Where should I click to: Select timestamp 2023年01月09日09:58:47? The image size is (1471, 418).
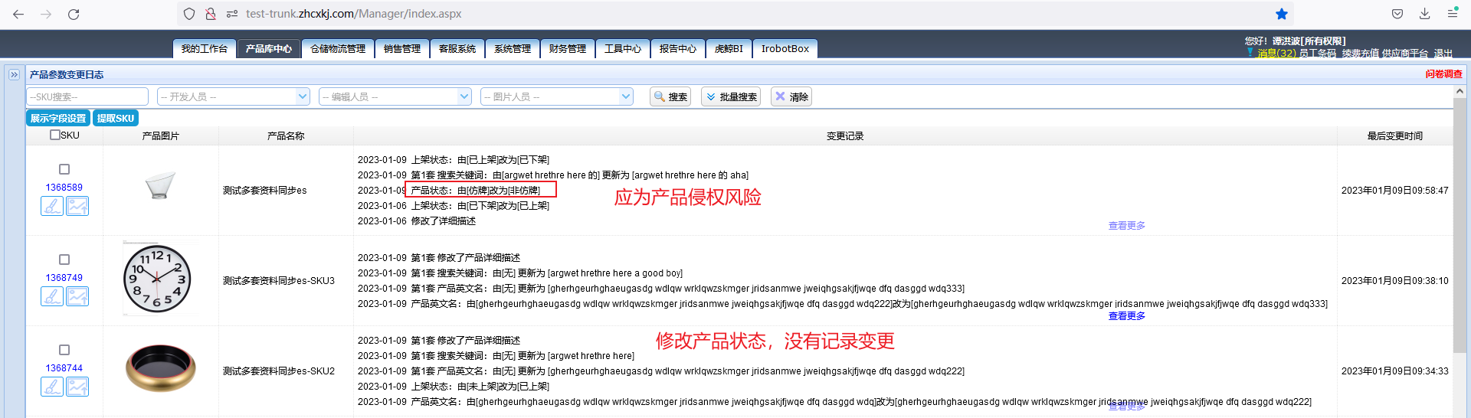click(1395, 191)
